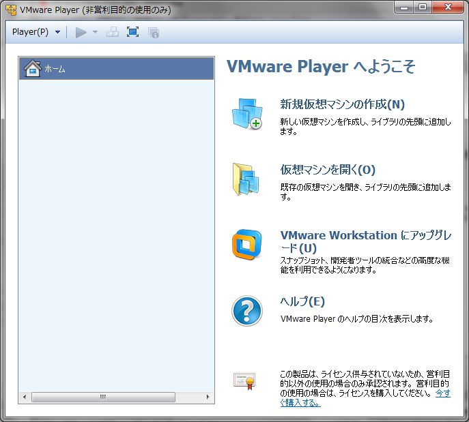
Task: Enter full screen mode icon
Action: pyautogui.click(x=132, y=32)
